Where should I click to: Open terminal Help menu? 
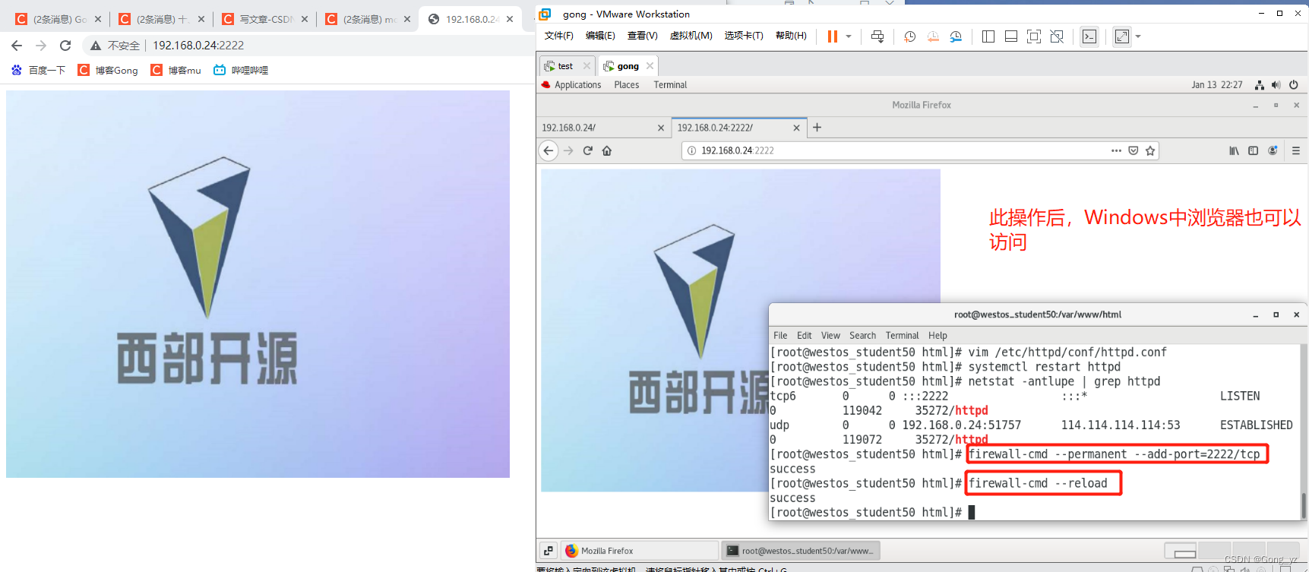[x=937, y=335]
